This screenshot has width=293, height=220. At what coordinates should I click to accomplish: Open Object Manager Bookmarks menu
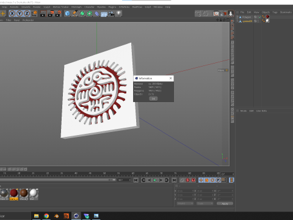tap(286, 12)
